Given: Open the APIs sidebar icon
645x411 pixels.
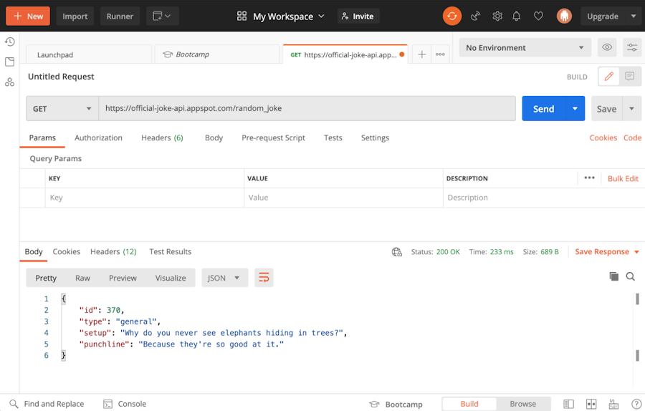Looking at the screenshot, I should [9, 82].
